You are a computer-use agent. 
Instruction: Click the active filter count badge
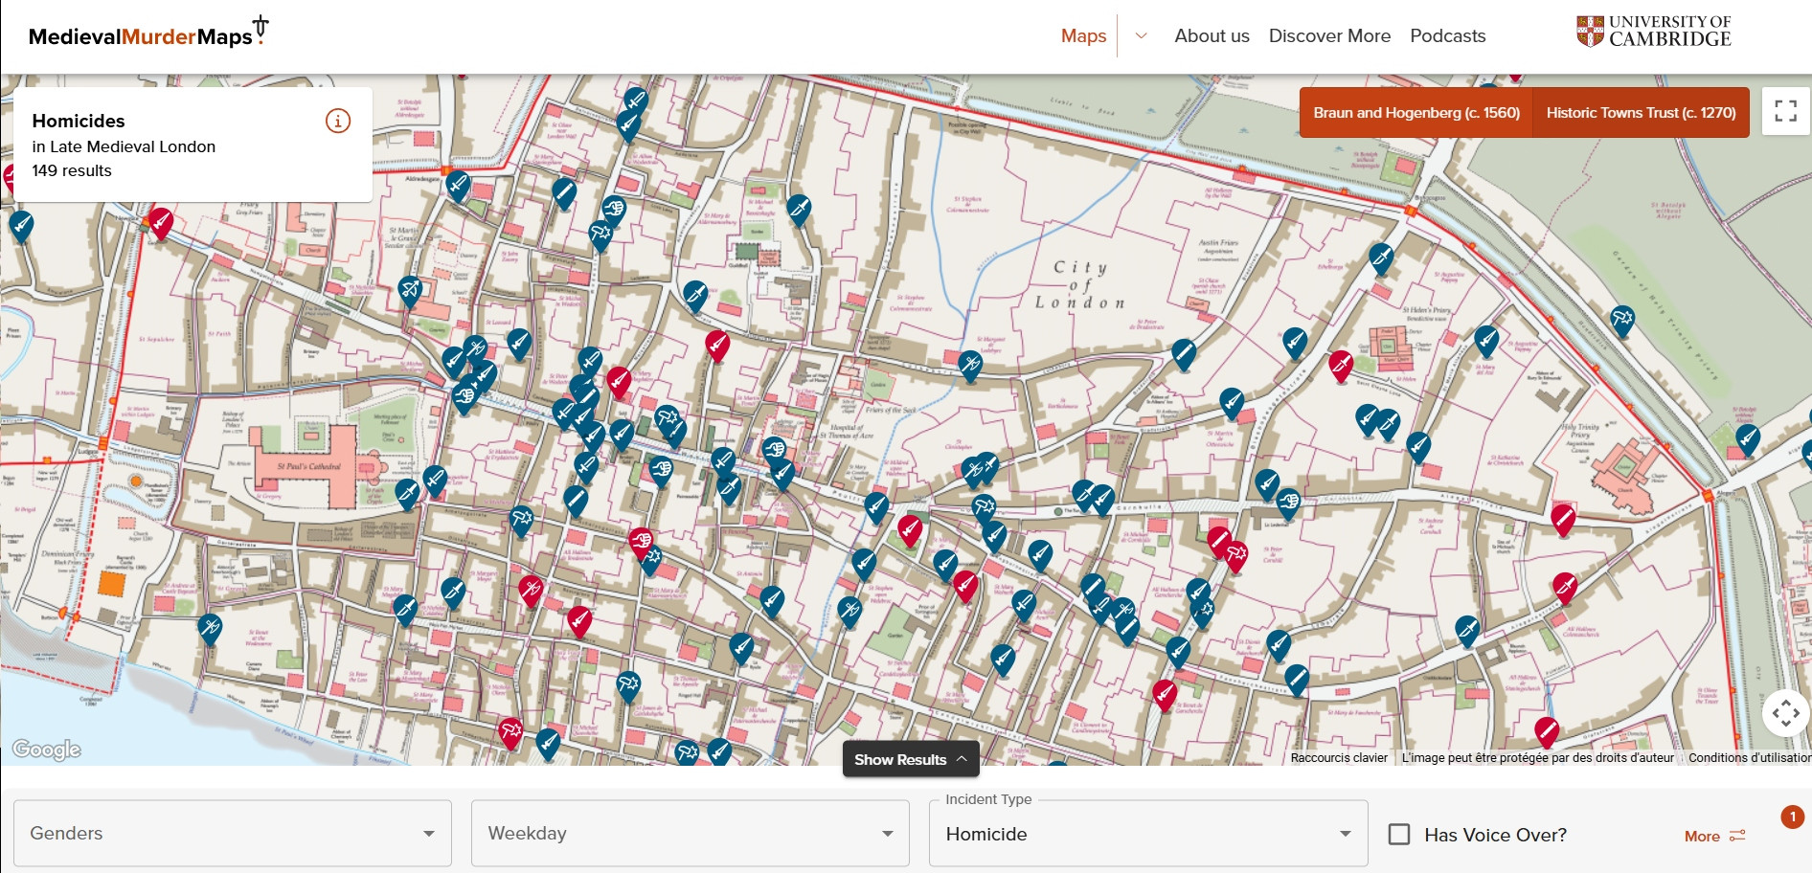point(1792,817)
